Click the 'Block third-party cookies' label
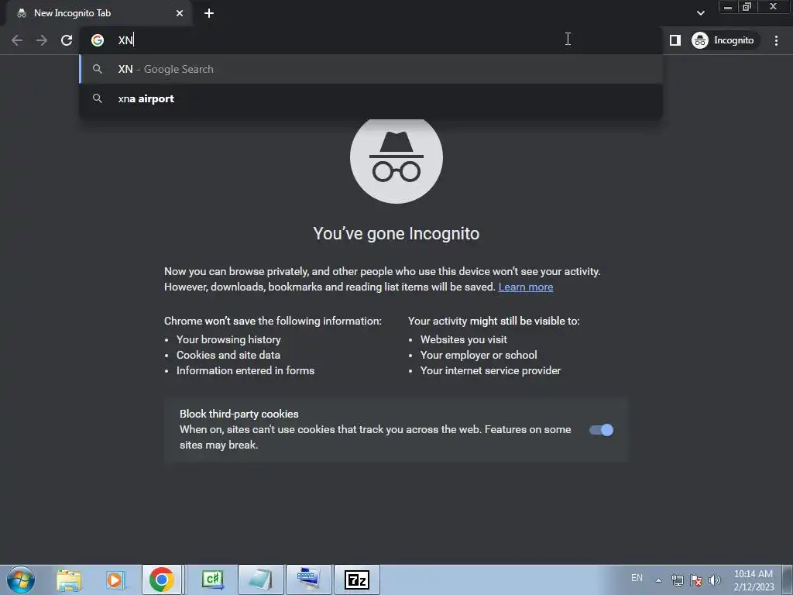 tap(239, 414)
